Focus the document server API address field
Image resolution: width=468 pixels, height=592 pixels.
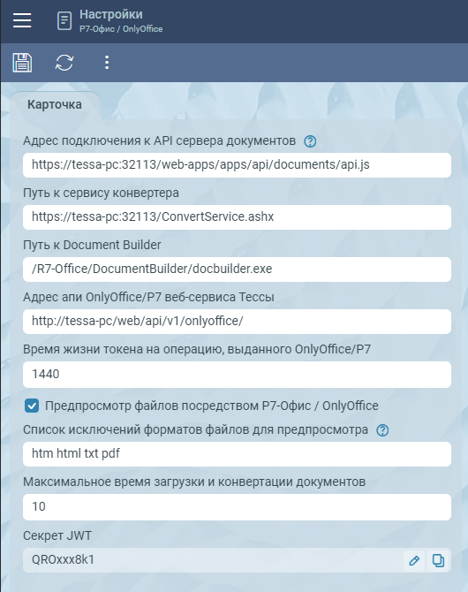[x=237, y=165]
